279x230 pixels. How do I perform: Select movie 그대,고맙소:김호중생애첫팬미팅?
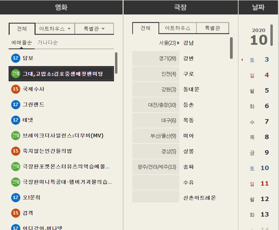click(61, 74)
